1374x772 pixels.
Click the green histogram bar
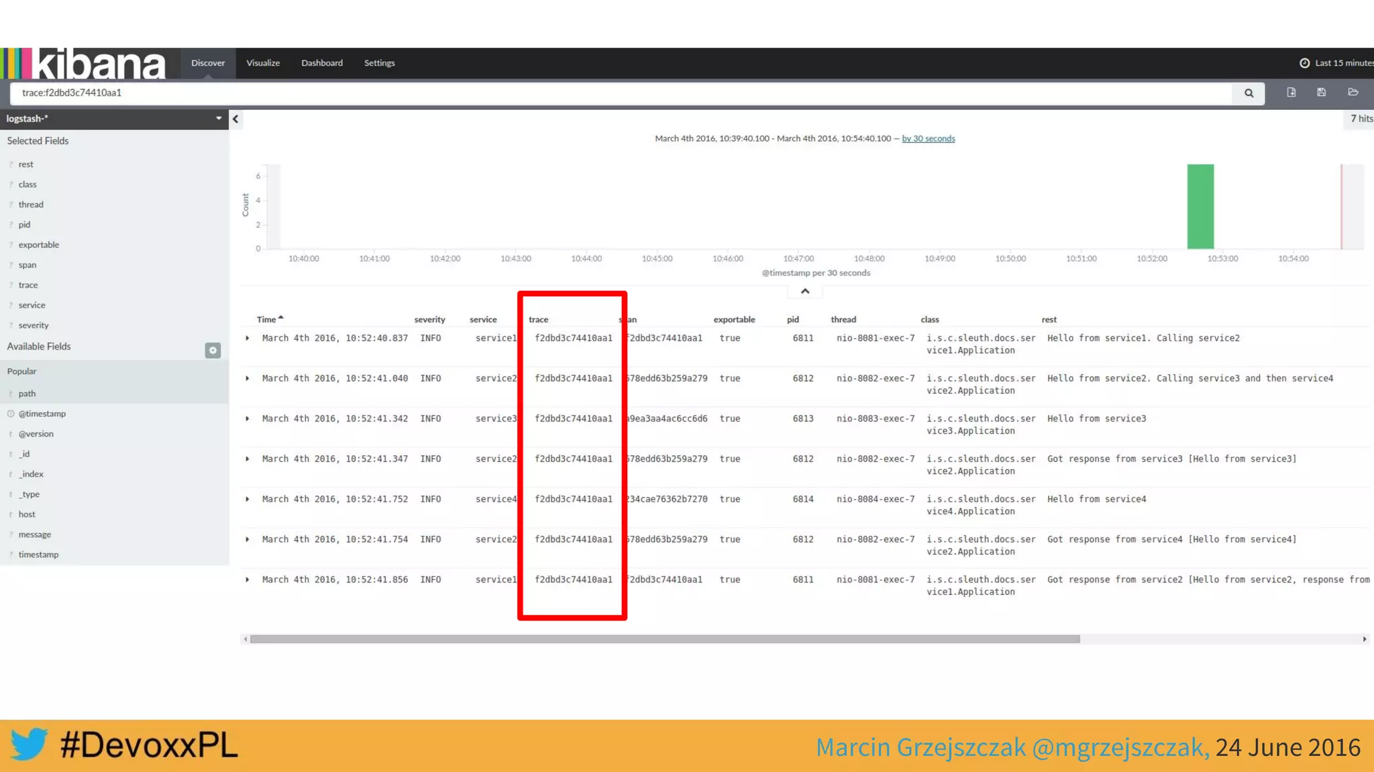(1200, 206)
